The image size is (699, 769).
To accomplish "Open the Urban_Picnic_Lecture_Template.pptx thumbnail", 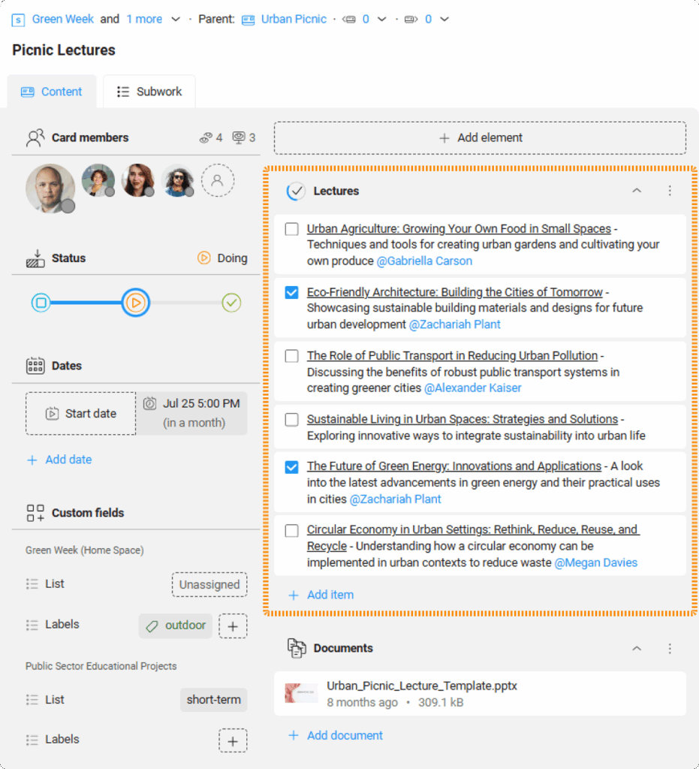I will 301,693.
